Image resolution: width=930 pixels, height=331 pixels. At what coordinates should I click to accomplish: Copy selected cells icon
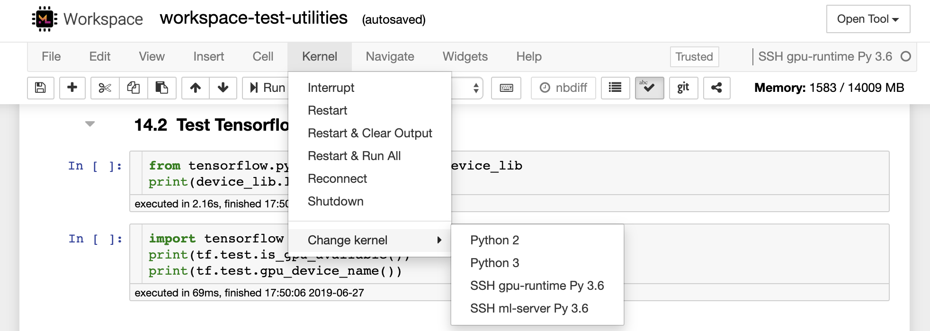[133, 88]
